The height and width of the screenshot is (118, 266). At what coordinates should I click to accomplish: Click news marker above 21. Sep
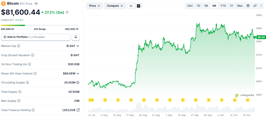click(196, 100)
